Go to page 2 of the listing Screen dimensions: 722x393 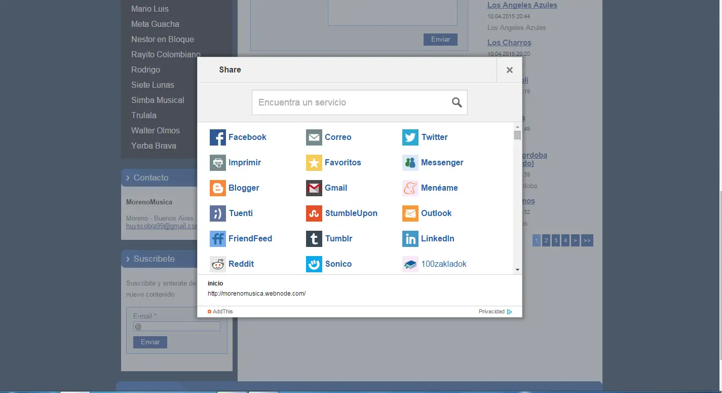pos(546,241)
